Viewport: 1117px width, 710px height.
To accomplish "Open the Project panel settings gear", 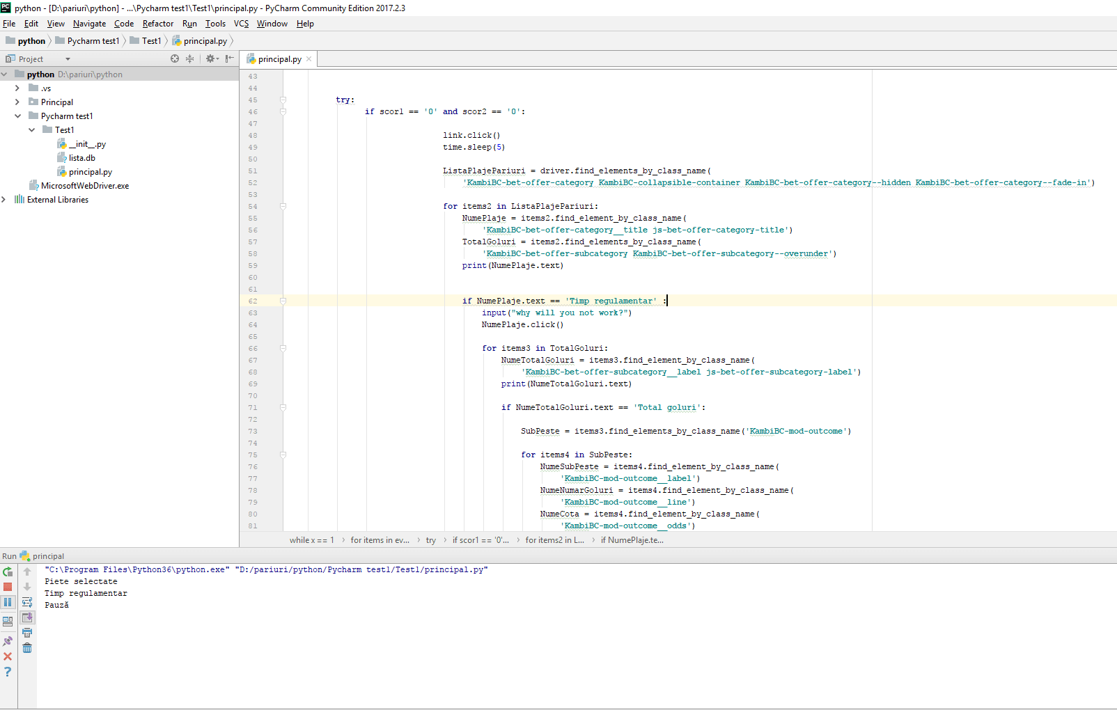I will tap(210, 58).
